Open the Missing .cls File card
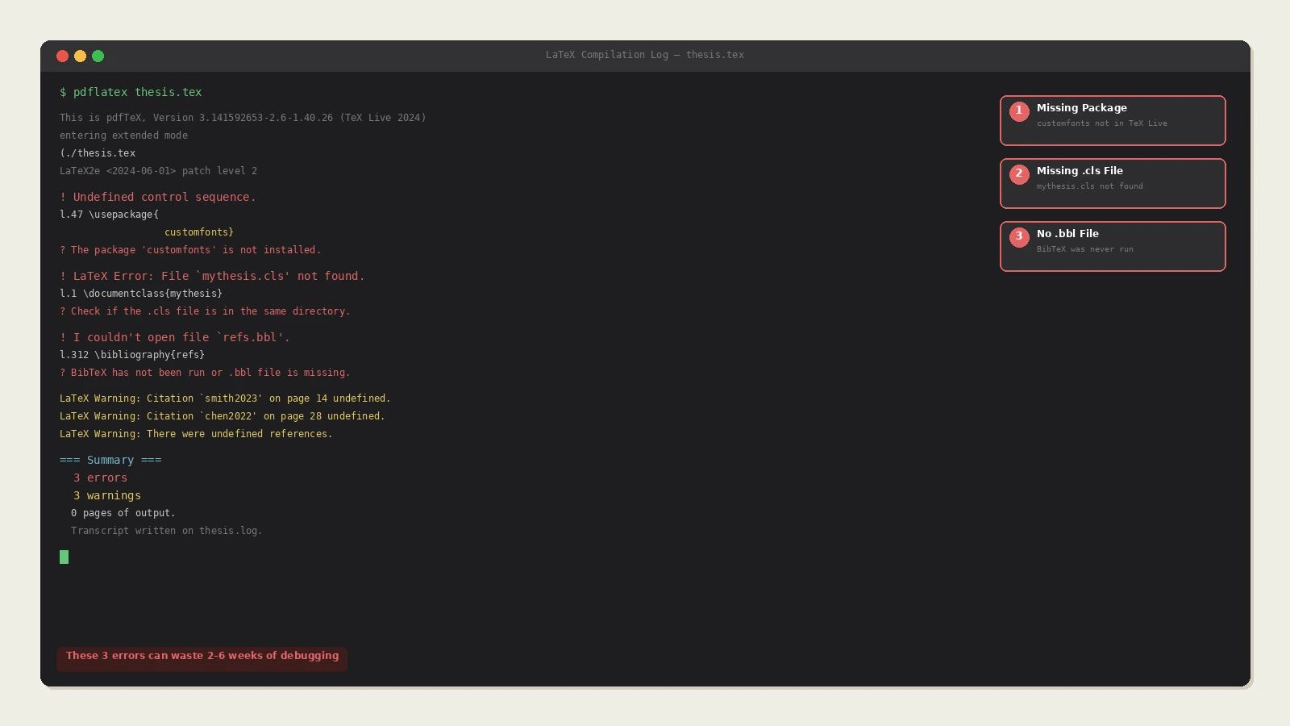This screenshot has height=726, width=1290. click(x=1113, y=184)
